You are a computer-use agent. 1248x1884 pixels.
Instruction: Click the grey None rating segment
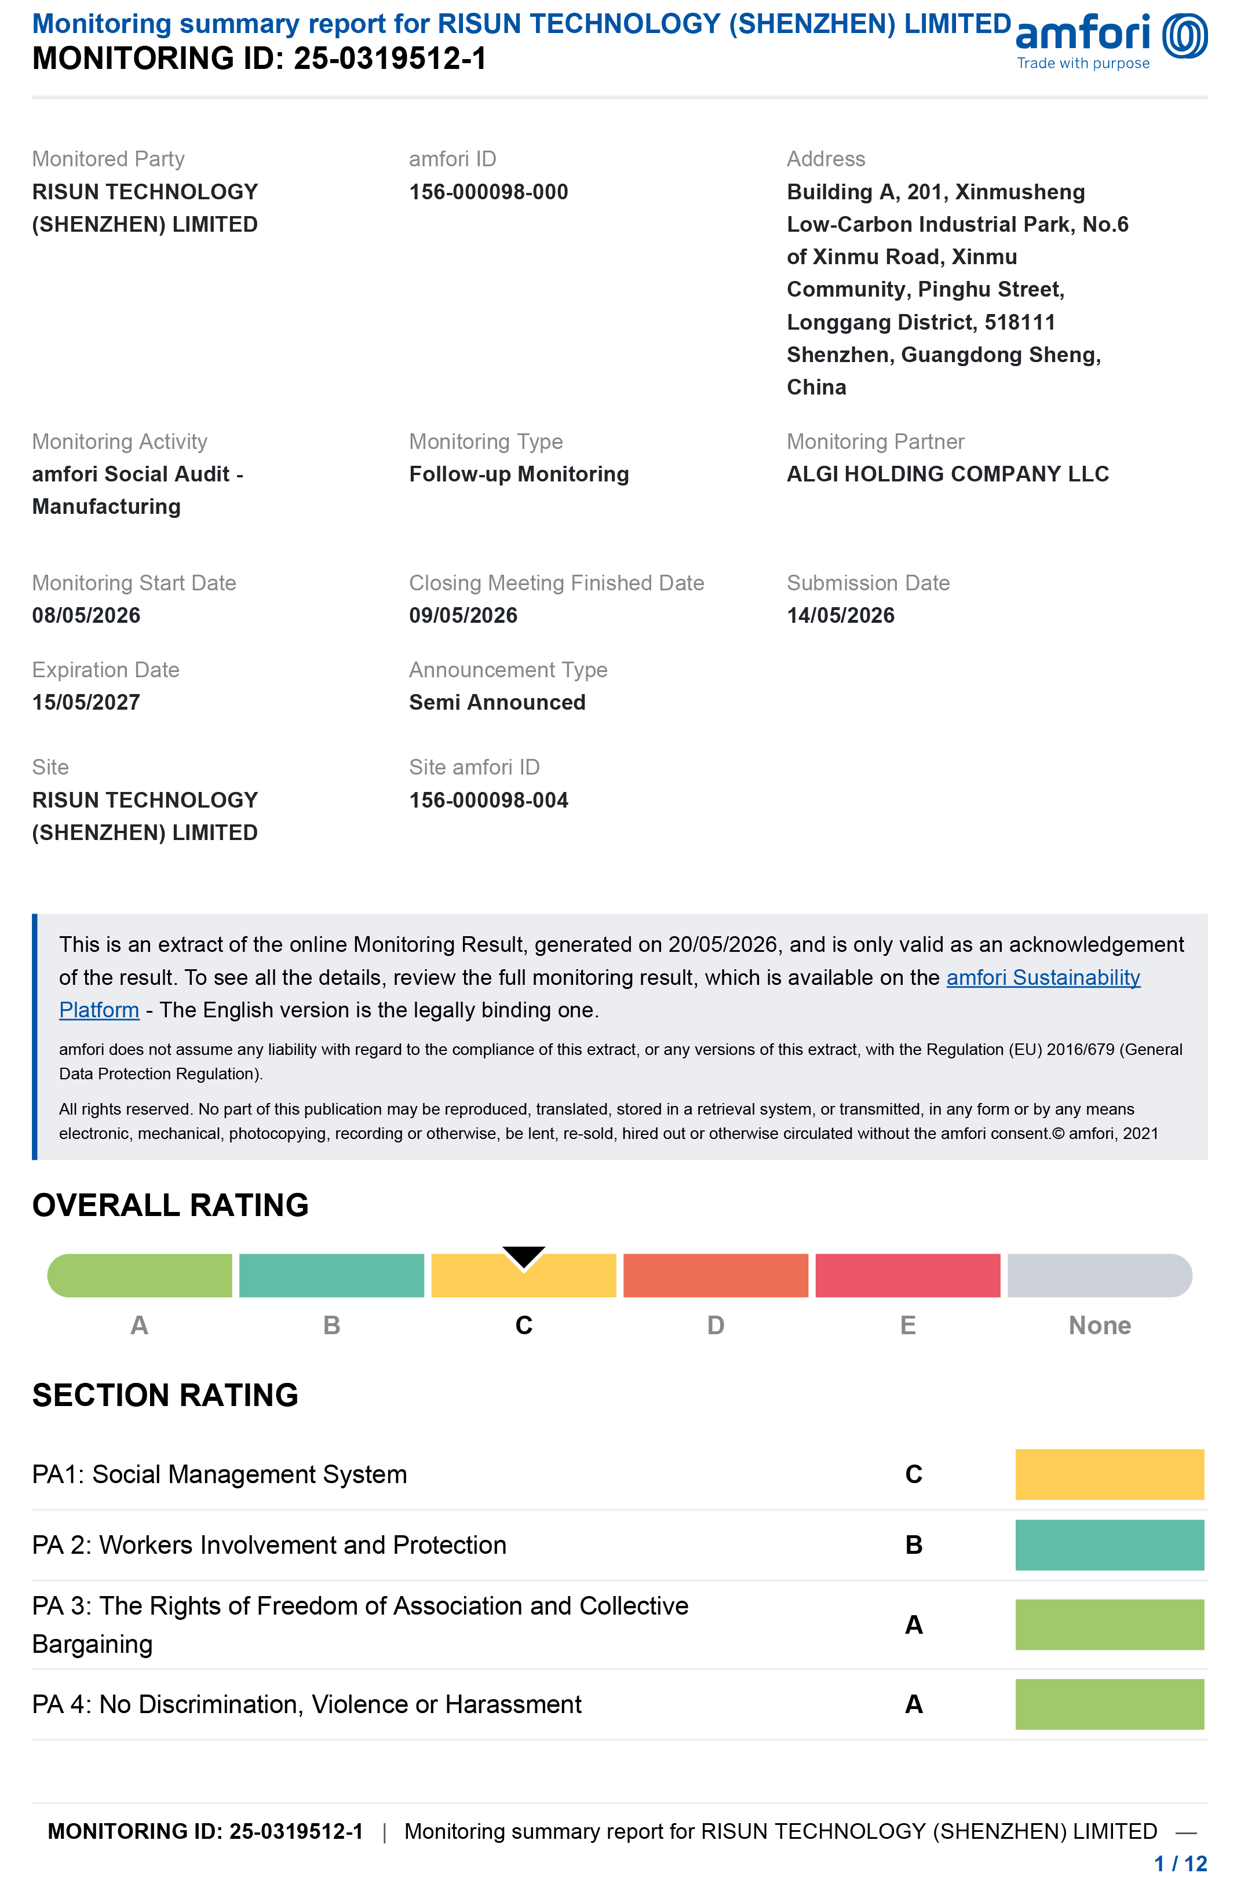coord(1100,1275)
